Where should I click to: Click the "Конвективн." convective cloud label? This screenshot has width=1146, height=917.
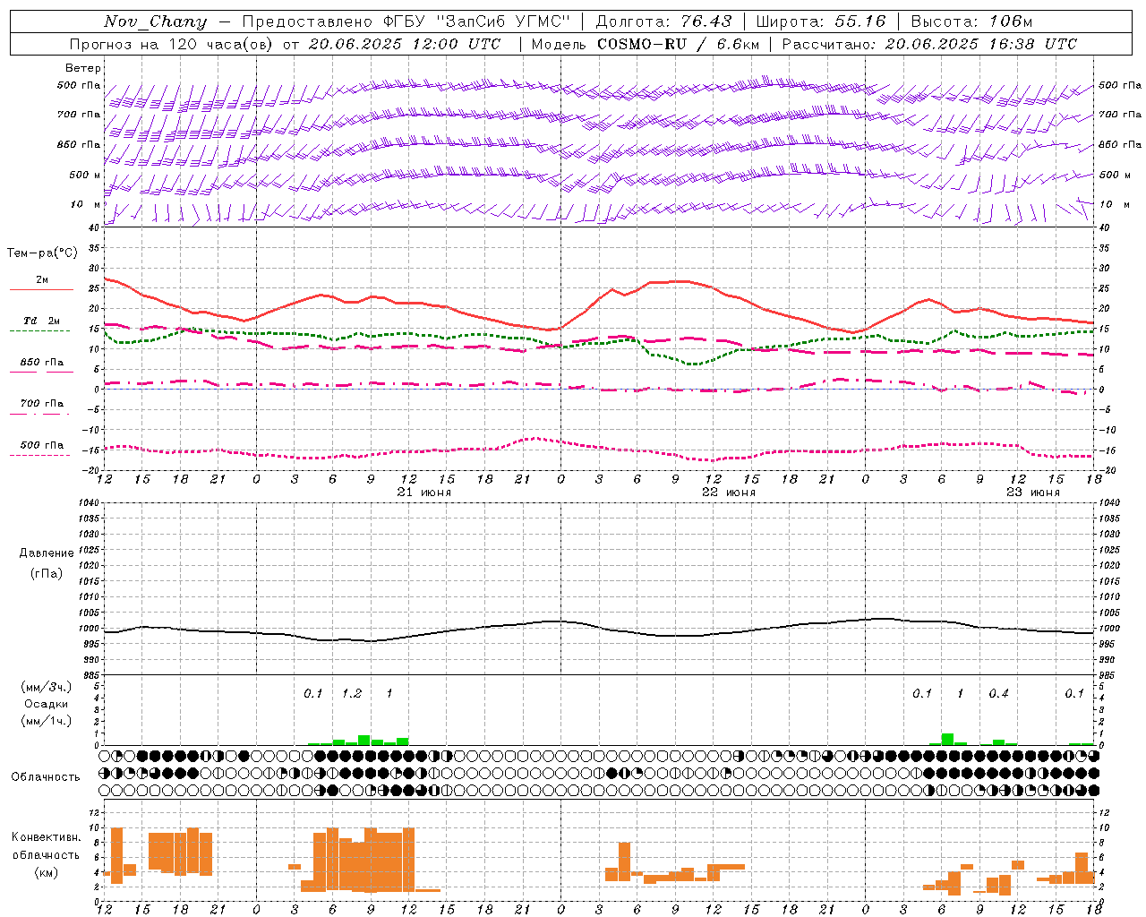point(46,837)
